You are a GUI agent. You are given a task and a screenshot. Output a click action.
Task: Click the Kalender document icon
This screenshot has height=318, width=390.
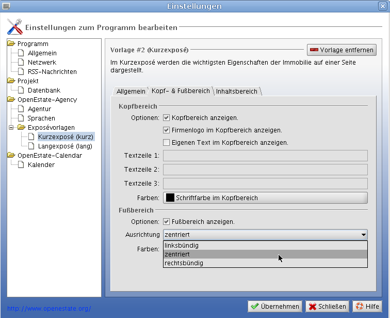click(22, 165)
